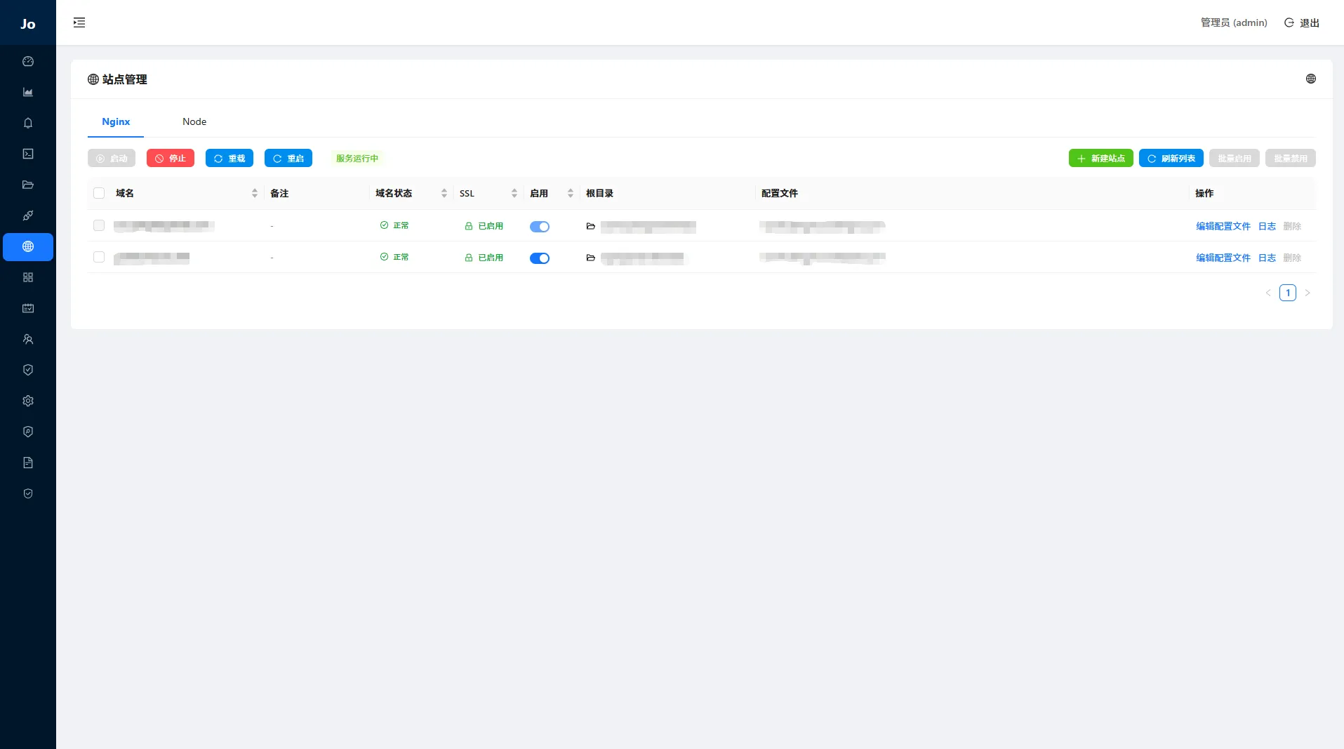
Task: Sort by 域名状态 column sort arrows
Action: click(444, 194)
